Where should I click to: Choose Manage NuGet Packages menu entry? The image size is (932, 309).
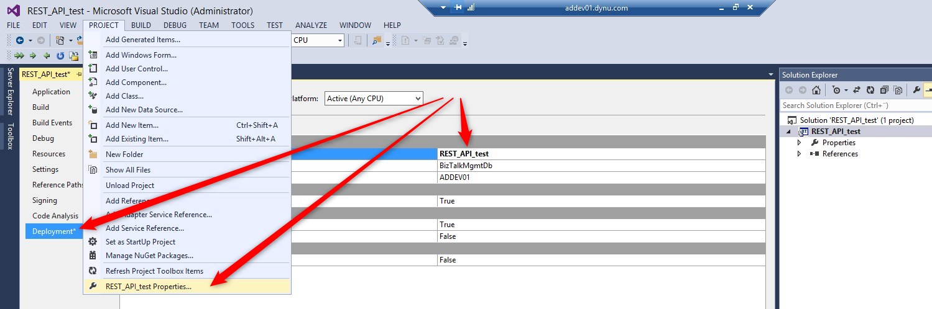point(187,256)
